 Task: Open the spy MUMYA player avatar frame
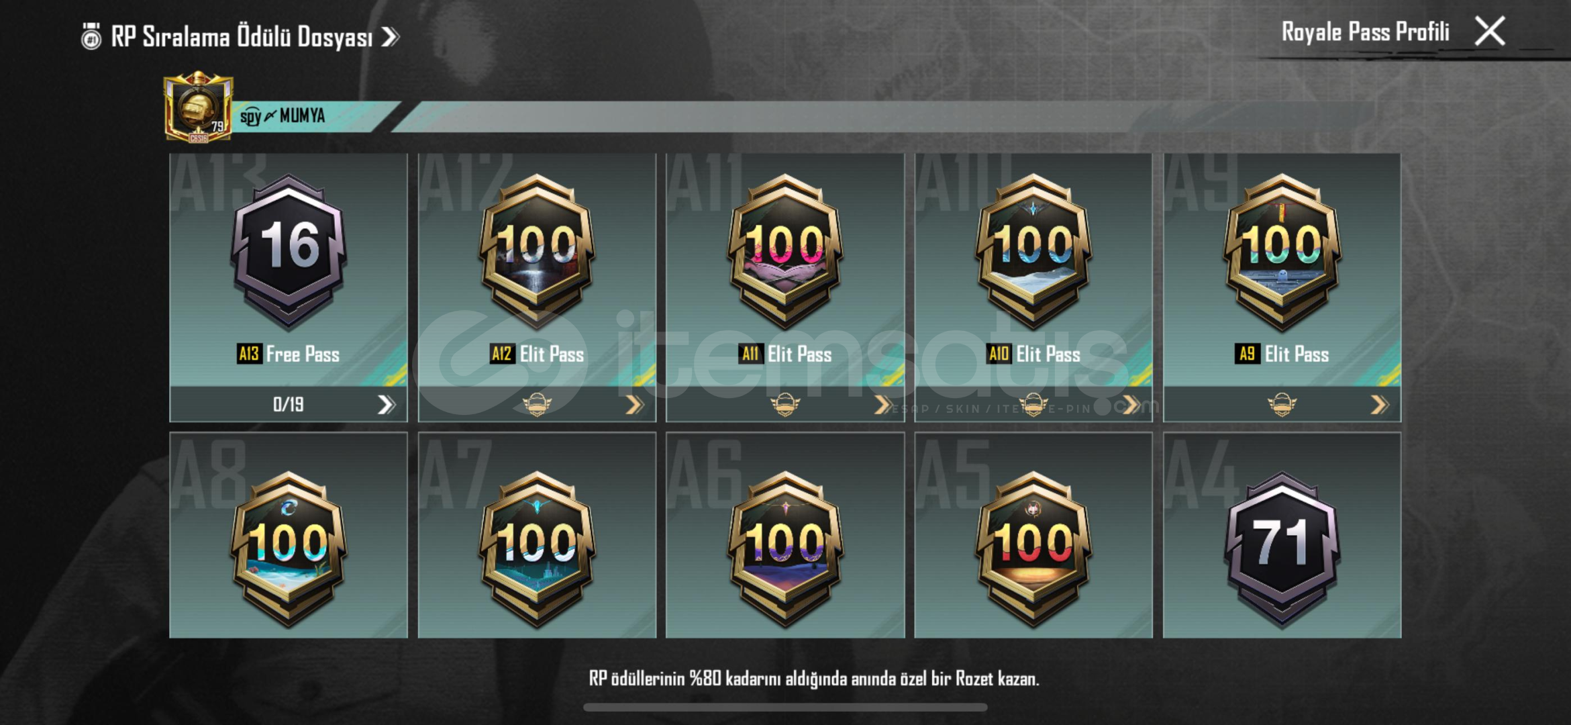198,107
